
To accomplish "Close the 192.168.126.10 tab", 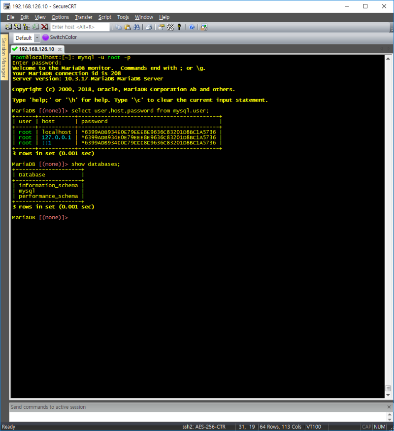I will click(60, 49).
